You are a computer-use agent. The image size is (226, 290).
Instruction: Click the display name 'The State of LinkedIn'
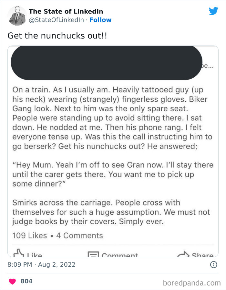(x=66, y=11)
